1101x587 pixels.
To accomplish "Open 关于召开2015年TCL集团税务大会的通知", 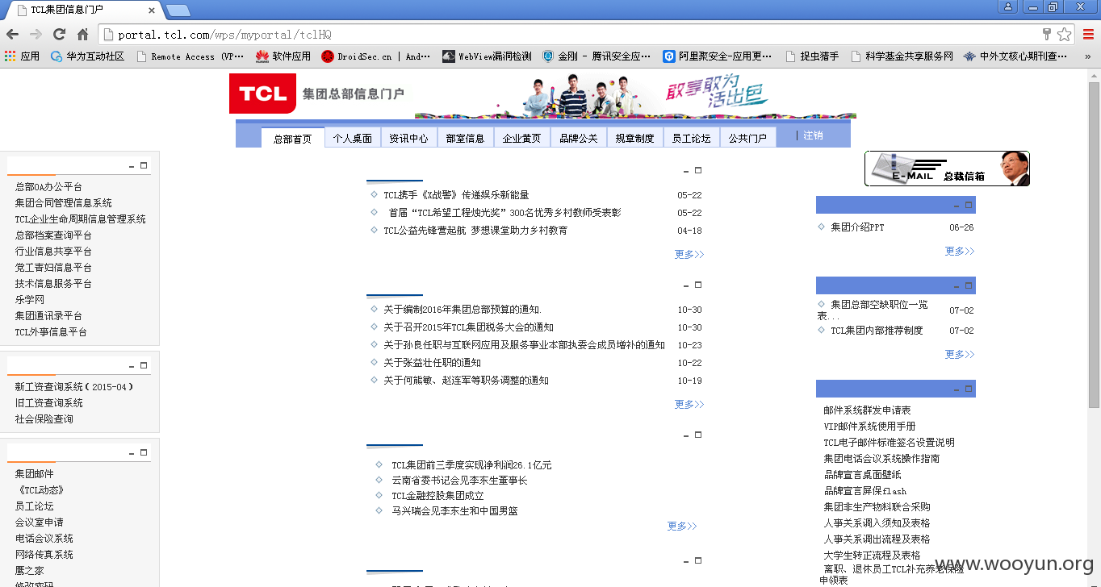I will pos(468,327).
